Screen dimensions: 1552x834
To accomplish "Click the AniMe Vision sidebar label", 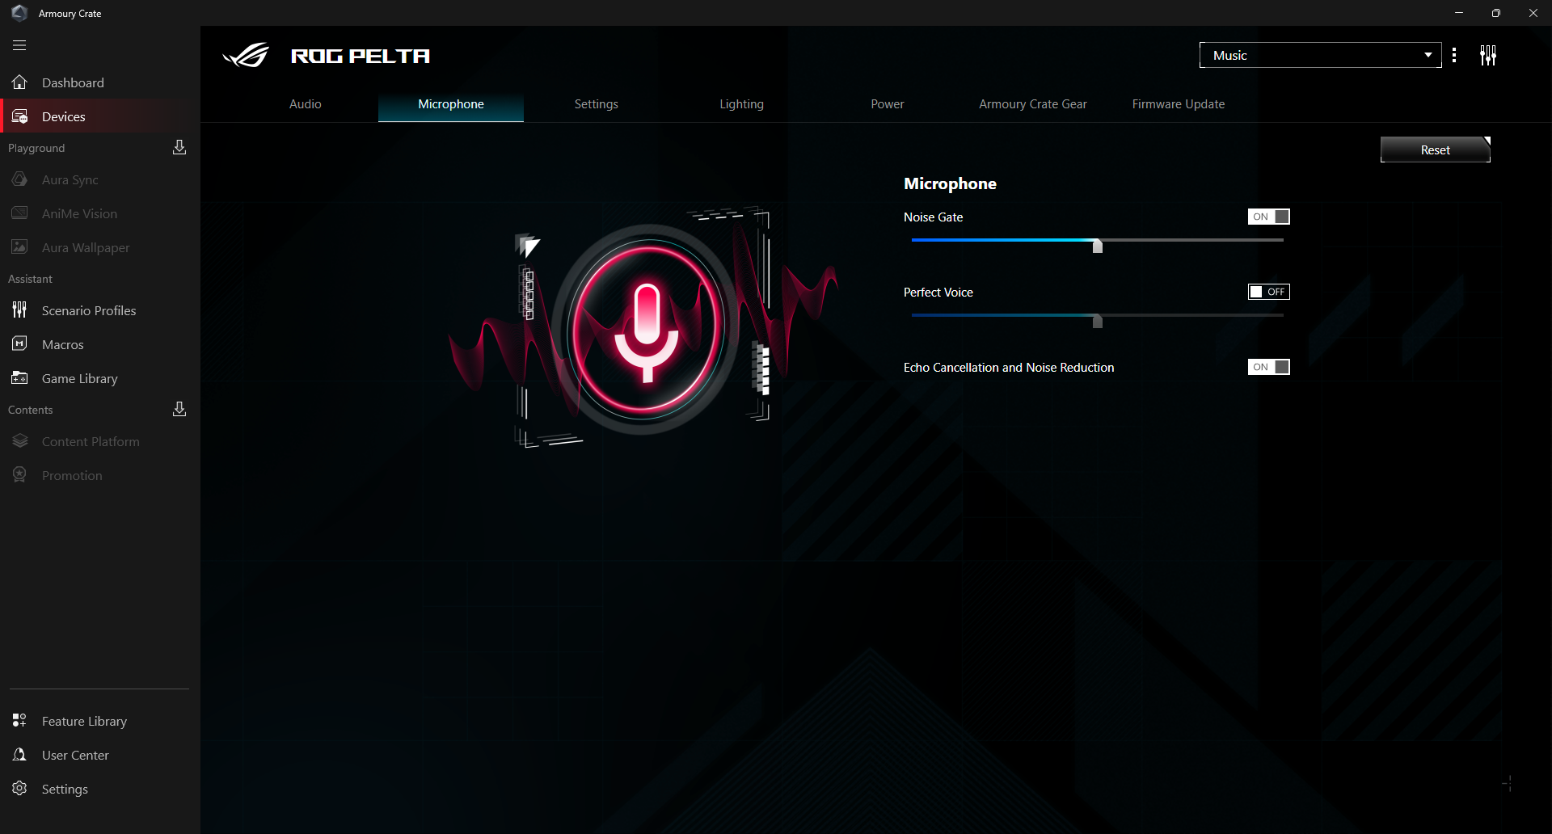I will (79, 213).
